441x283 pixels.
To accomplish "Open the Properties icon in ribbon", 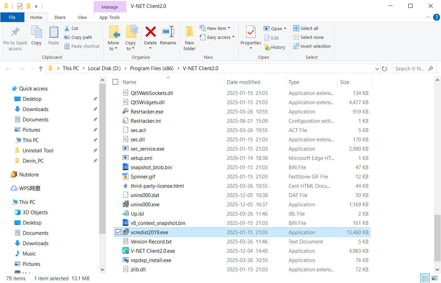I will click(x=251, y=32).
